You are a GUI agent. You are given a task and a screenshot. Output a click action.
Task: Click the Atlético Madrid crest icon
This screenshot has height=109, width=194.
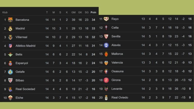pos(10,46)
